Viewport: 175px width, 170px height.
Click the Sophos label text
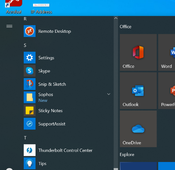[46, 95]
